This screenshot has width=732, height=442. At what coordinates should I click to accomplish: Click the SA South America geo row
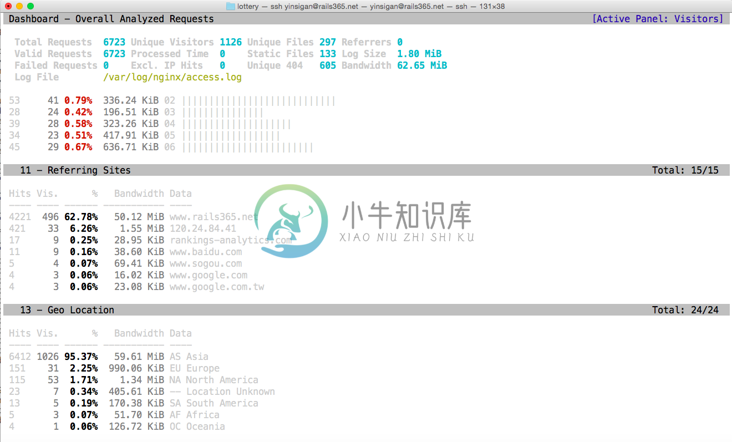[134, 403]
